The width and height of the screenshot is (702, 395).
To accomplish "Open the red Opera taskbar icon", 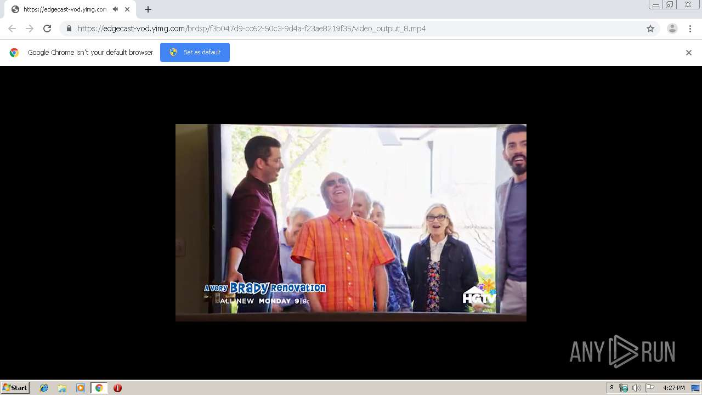I will pos(117,388).
